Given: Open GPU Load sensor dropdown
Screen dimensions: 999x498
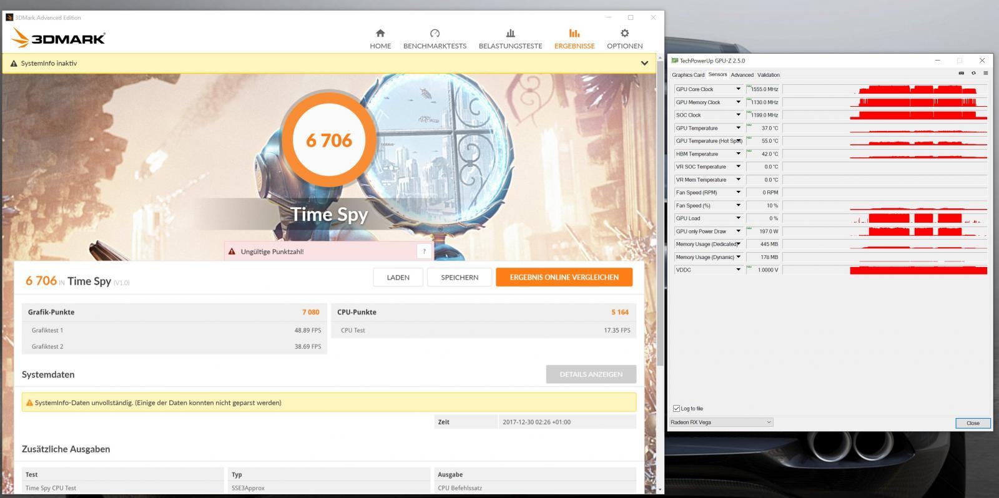Looking at the screenshot, I should coord(738,218).
